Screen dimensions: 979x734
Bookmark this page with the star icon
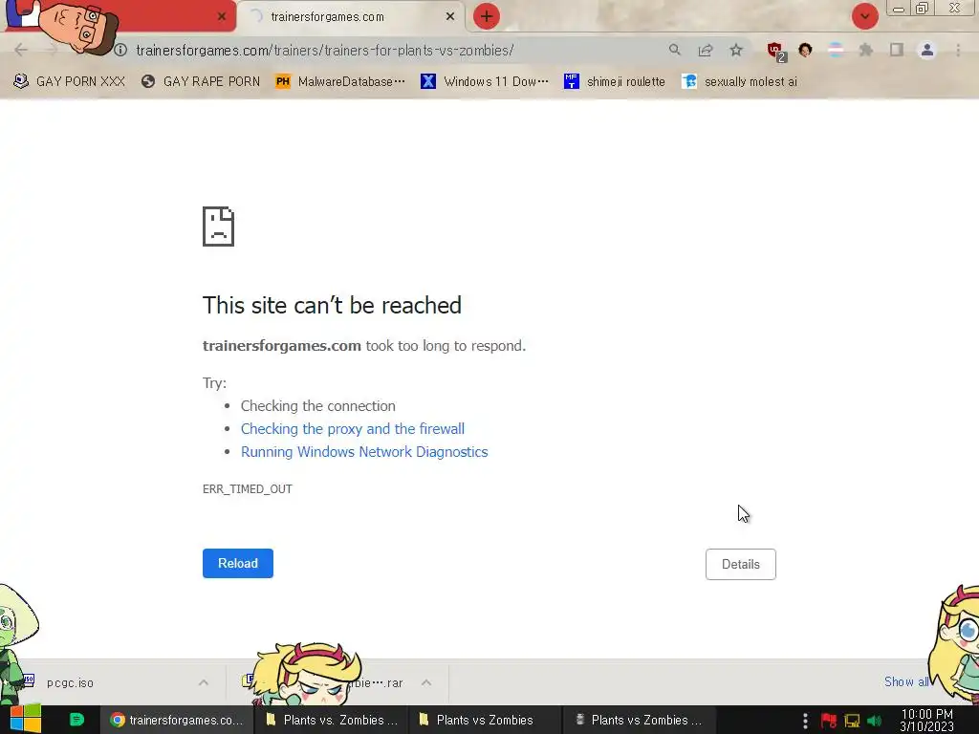736,50
